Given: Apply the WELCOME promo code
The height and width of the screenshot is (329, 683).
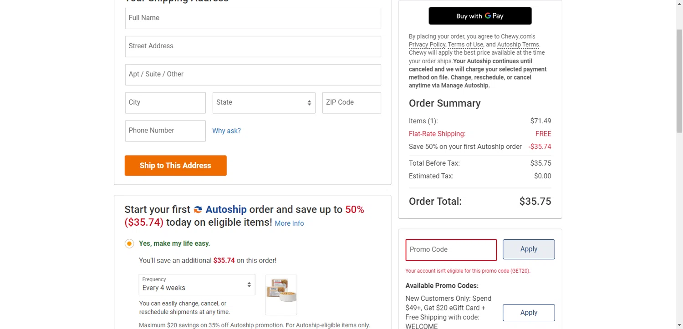Looking at the screenshot, I should (x=528, y=313).
